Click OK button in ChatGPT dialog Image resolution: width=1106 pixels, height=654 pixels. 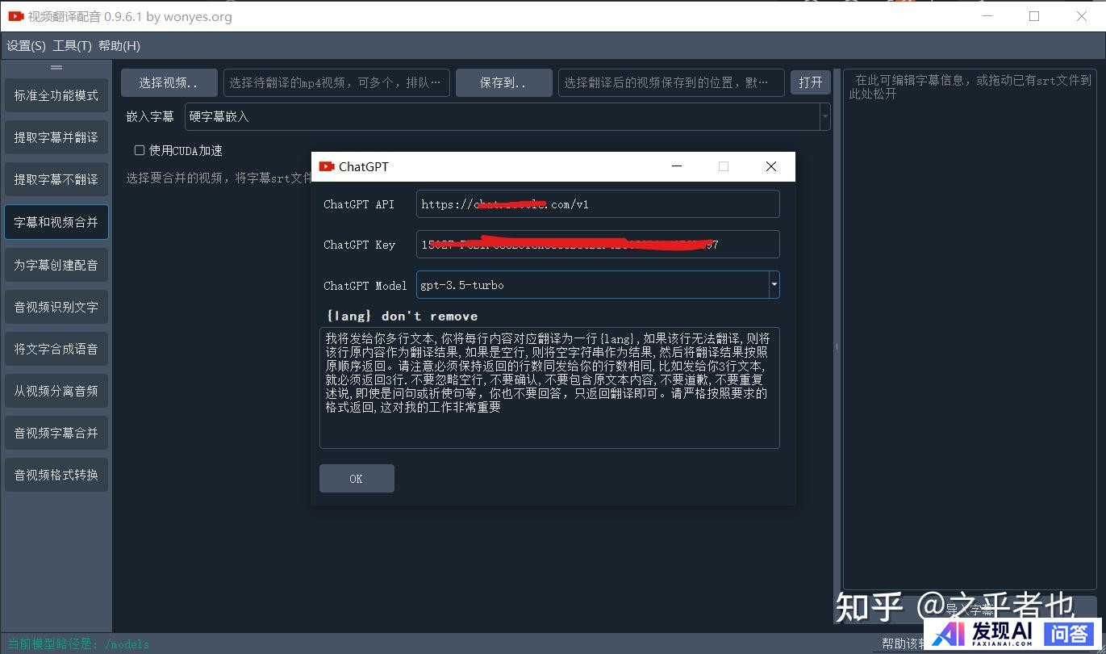tap(357, 478)
